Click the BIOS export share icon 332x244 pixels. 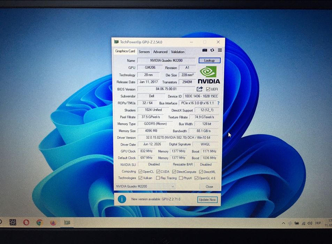[200, 89]
